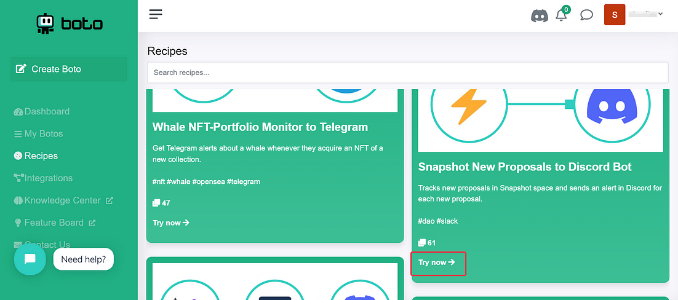678x300 pixels.
Task: Click the Feature Board lightbulb icon
Action: click(18, 223)
